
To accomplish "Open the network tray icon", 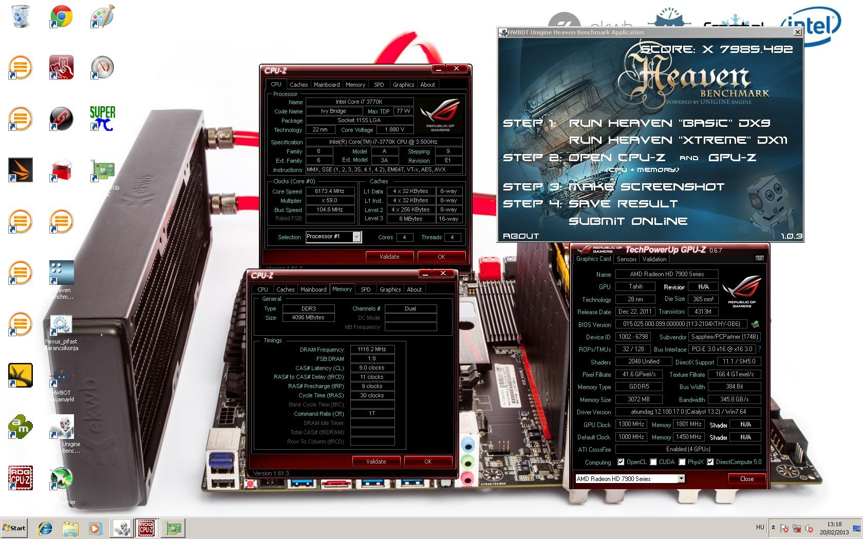I will tap(797, 528).
